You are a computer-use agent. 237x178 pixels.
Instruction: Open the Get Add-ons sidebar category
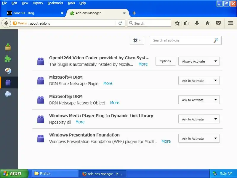click(x=8, y=47)
